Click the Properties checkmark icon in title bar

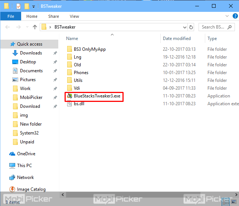19,6
